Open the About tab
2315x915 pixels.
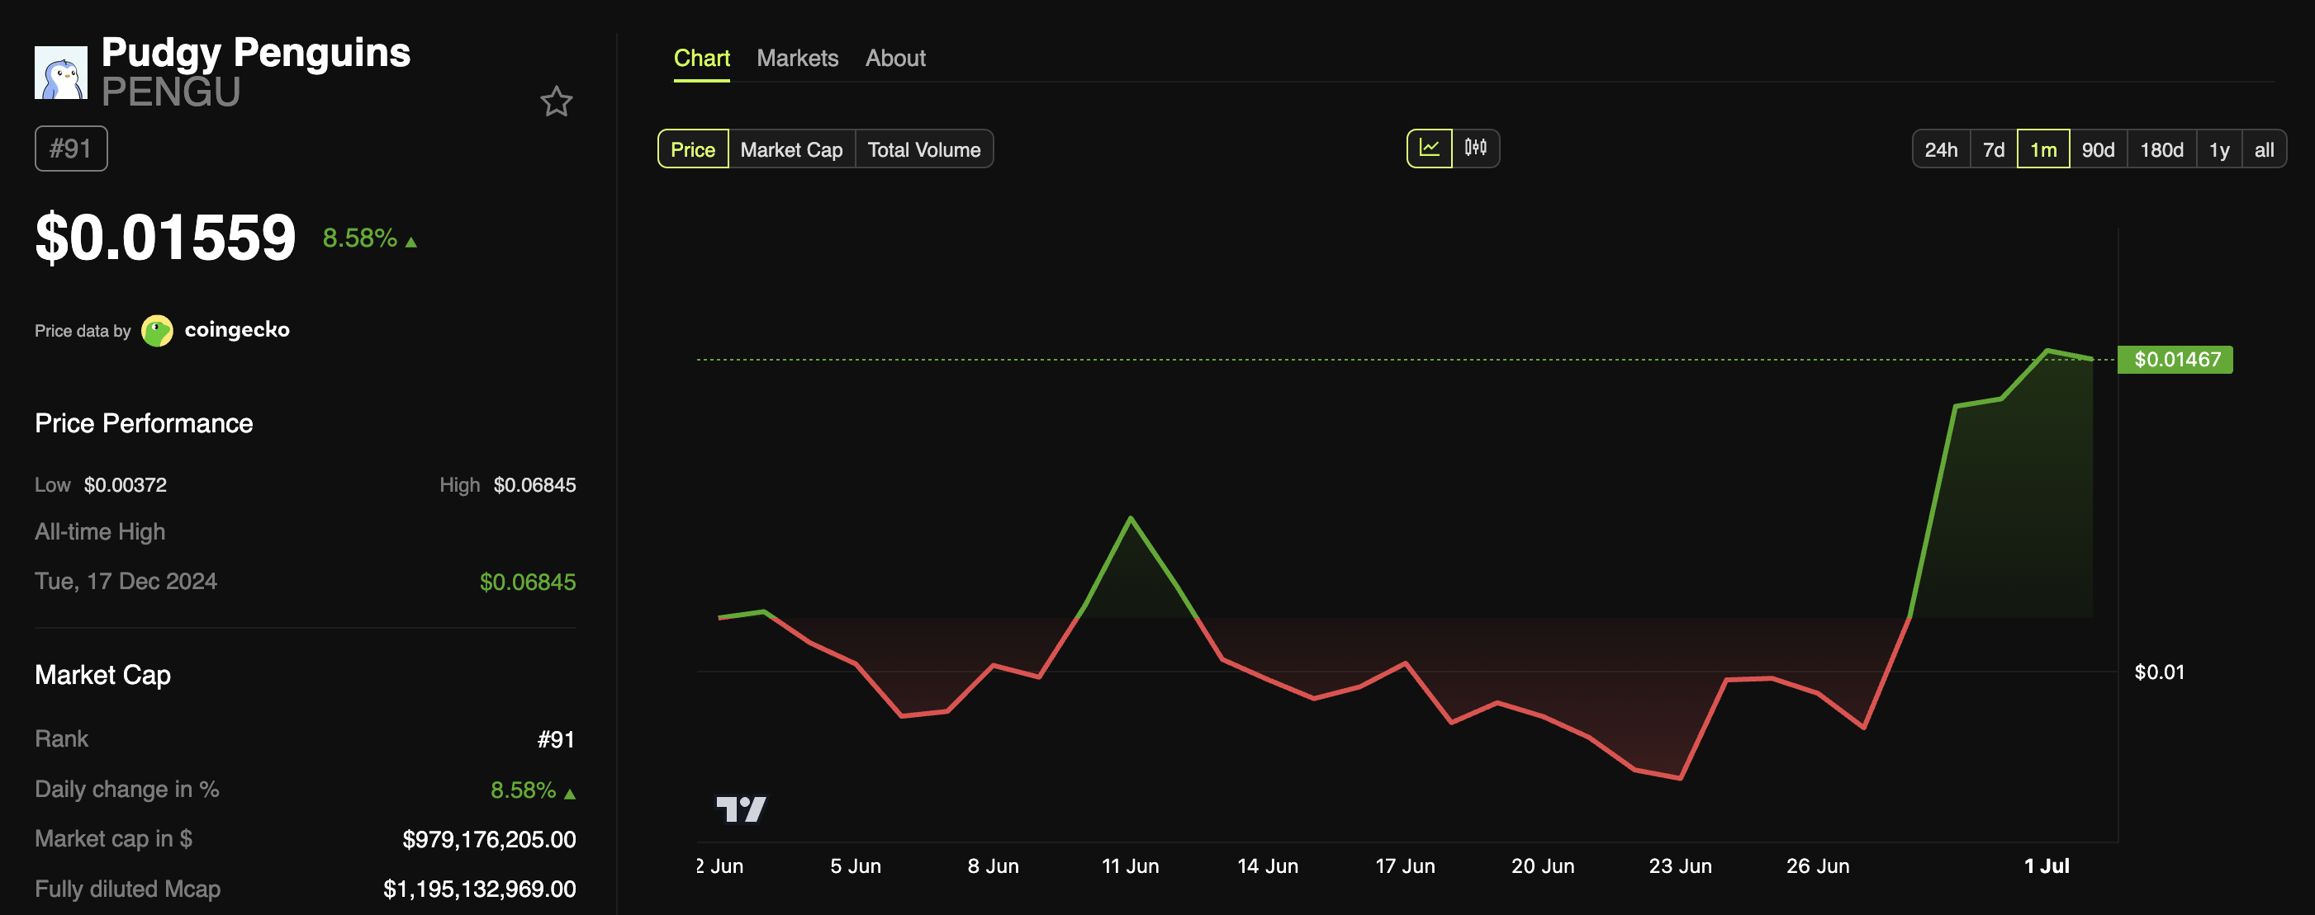pyautogui.click(x=895, y=58)
